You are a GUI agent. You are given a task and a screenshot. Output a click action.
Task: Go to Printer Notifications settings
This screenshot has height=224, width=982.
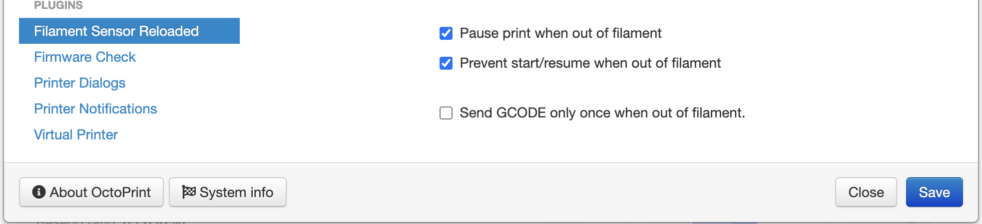[95, 109]
